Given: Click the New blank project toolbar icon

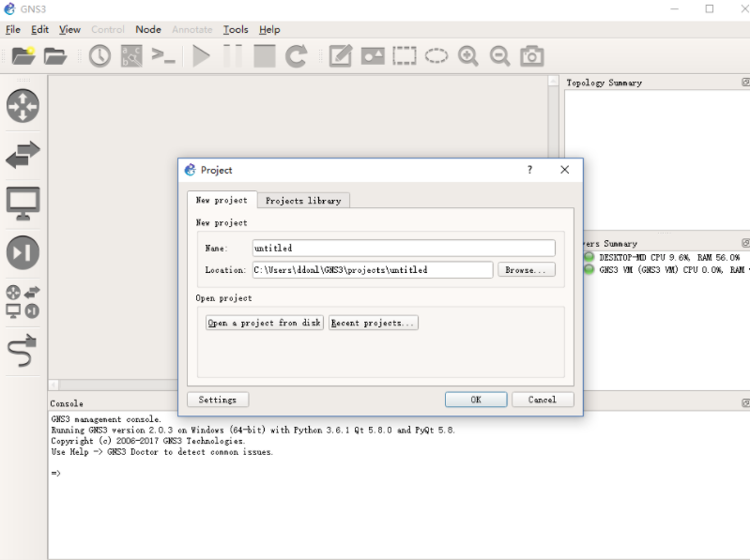Looking at the screenshot, I should point(23,56).
